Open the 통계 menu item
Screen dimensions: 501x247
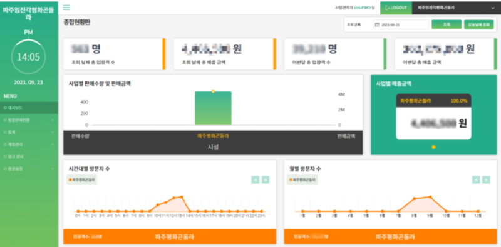click(x=29, y=132)
